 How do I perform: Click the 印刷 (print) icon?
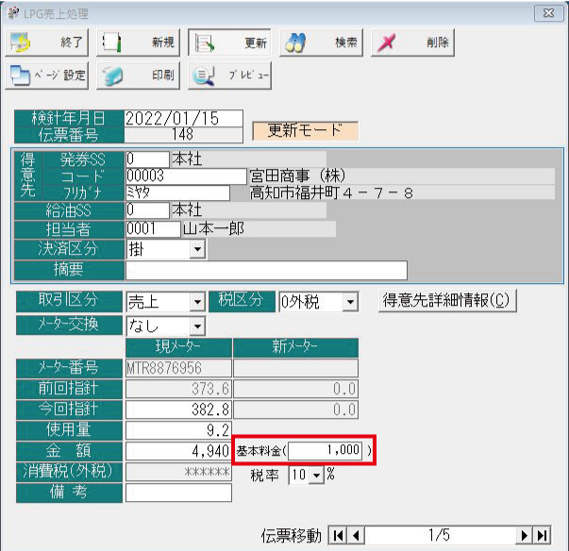coord(138,75)
